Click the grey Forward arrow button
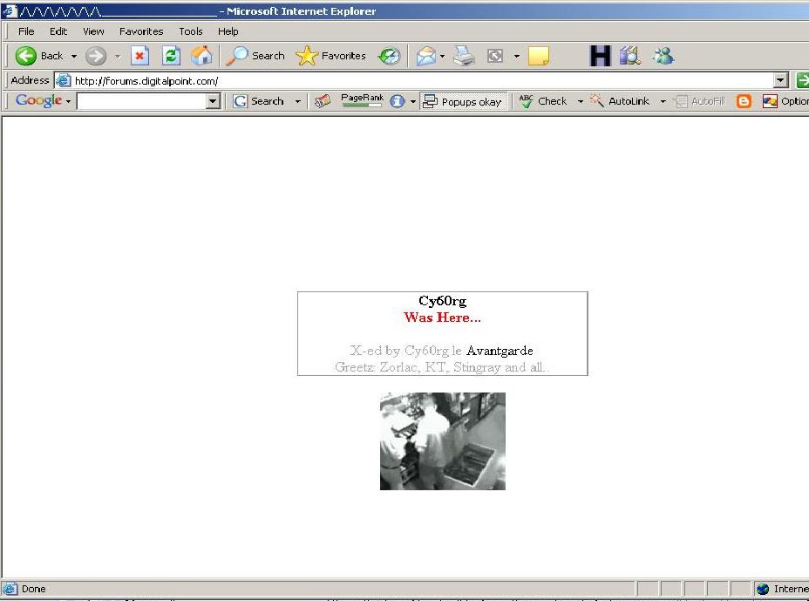The image size is (809, 601). pos(96,56)
